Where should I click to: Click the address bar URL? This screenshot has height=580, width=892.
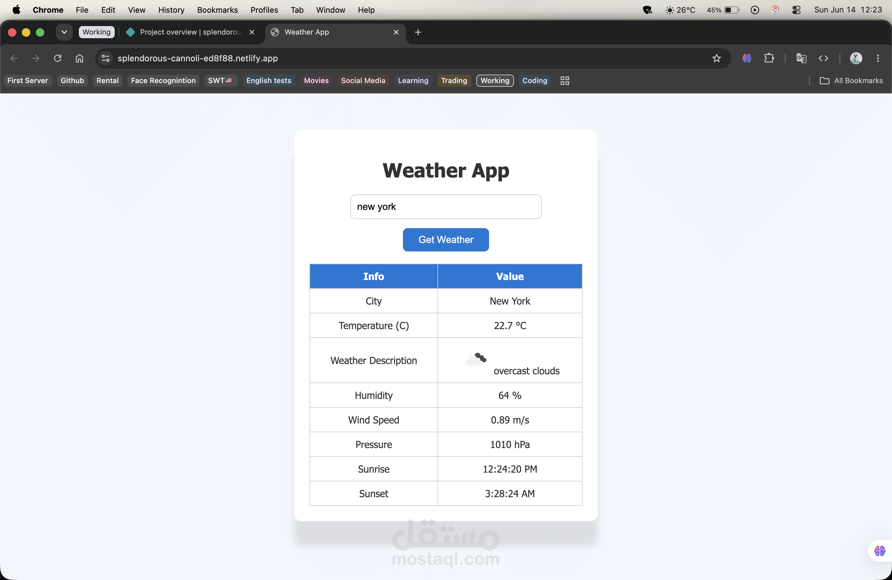click(198, 58)
